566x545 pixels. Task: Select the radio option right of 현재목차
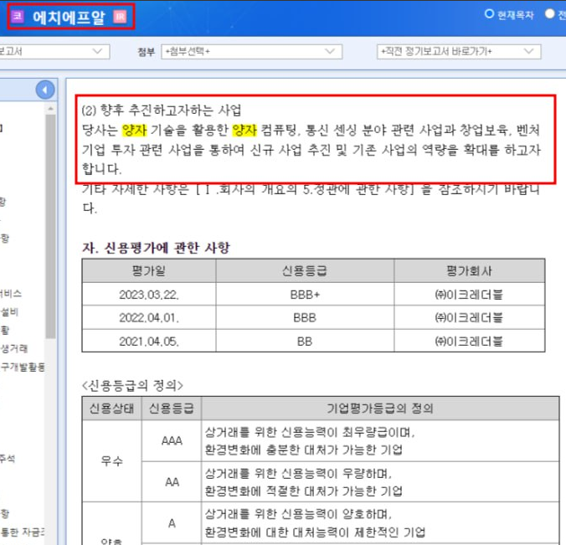tap(549, 13)
